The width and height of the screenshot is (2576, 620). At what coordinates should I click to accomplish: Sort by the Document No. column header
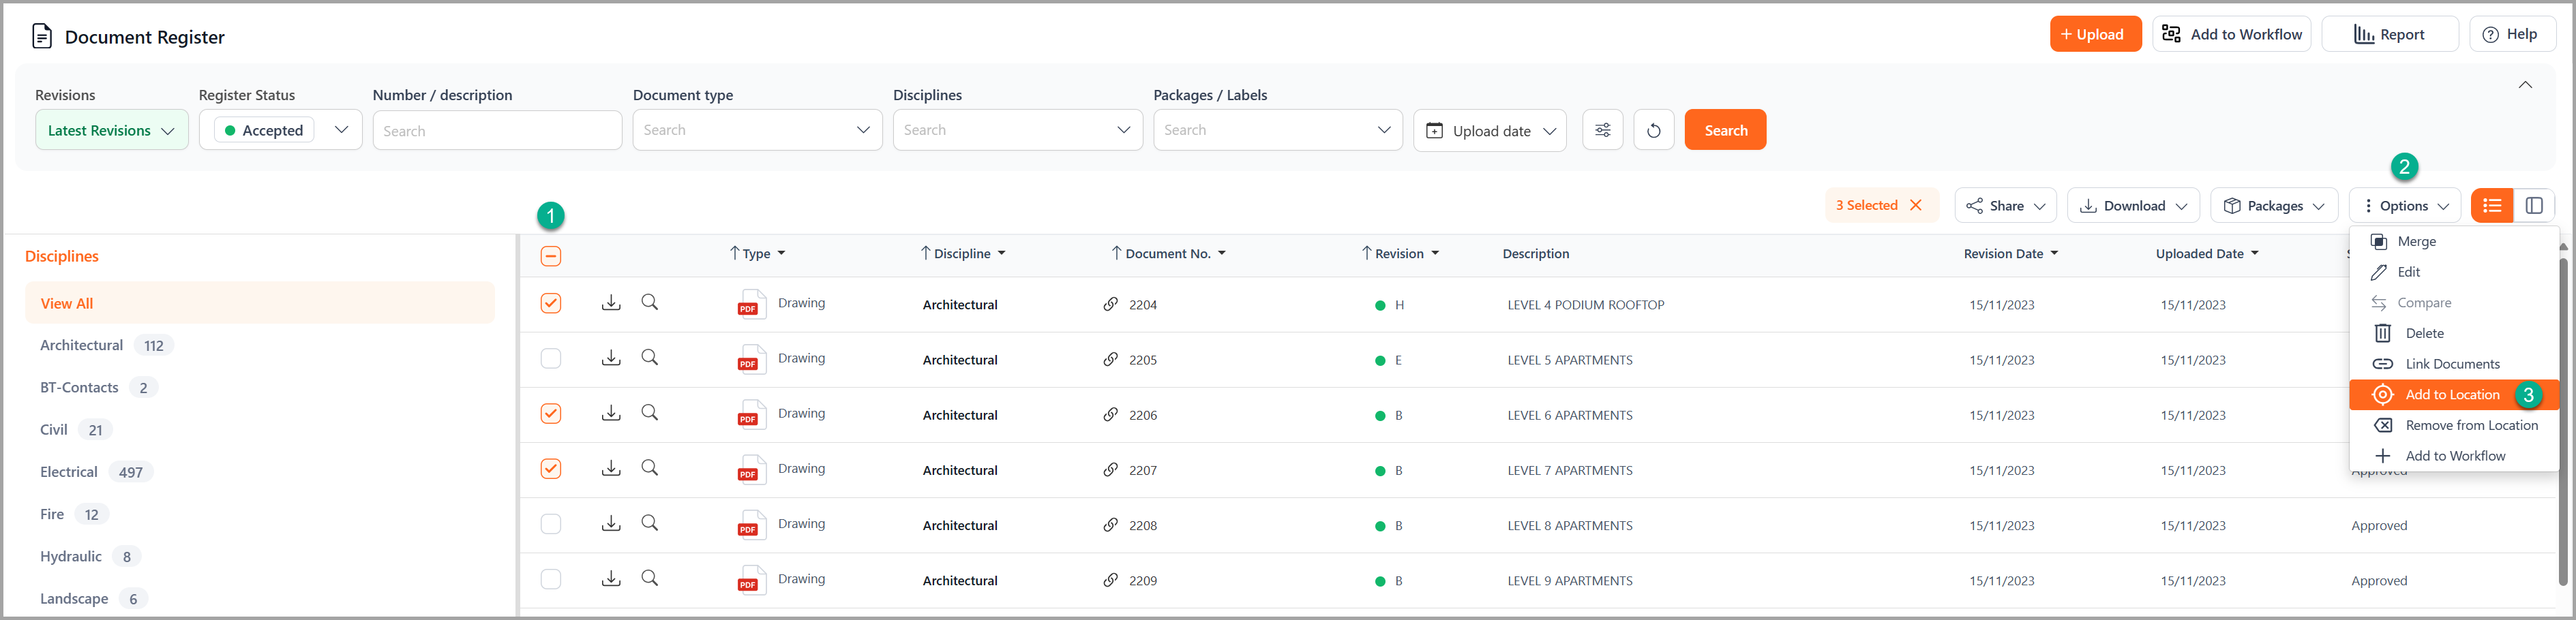(x=1168, y=253)
